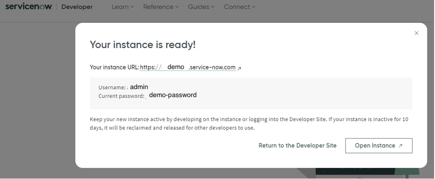Image resolution: width=435 pixels, height=179 pixels.
Task: Click the instance inactivity notice paragraph
Action: tap(249, 123)
